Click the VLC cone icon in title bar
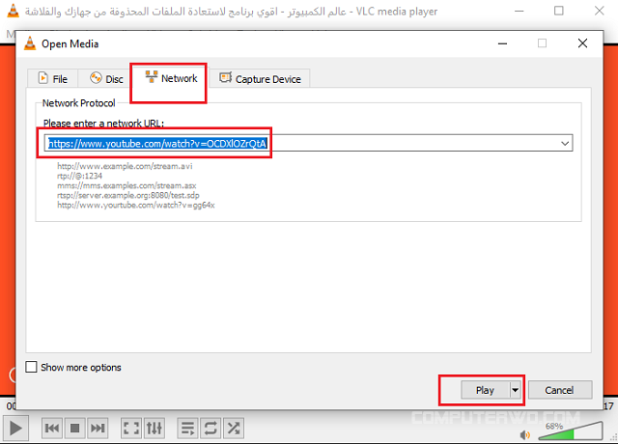Image resolution: width=618 pixels, height=444 pixels. coord(13,11)
